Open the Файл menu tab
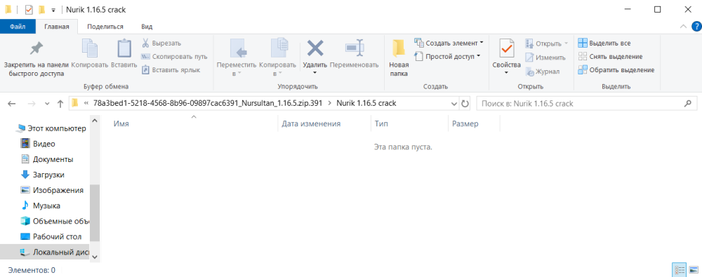This screenshot has width=702, height=277. [18, 27]
